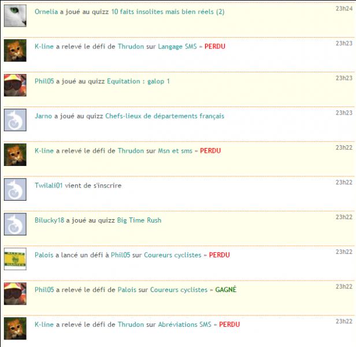Click Palois's yellow and green flag avatar

click(15, 259)
